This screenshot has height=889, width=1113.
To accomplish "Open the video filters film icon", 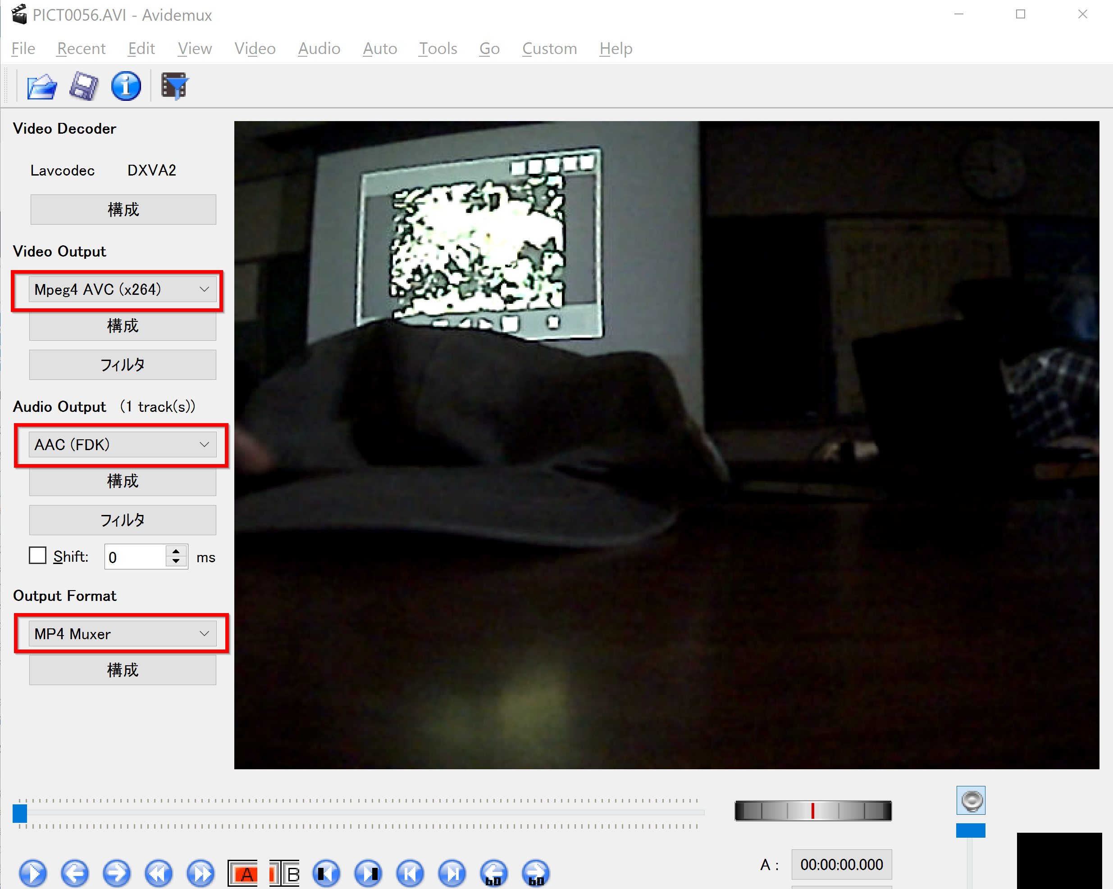I will 174,86.
